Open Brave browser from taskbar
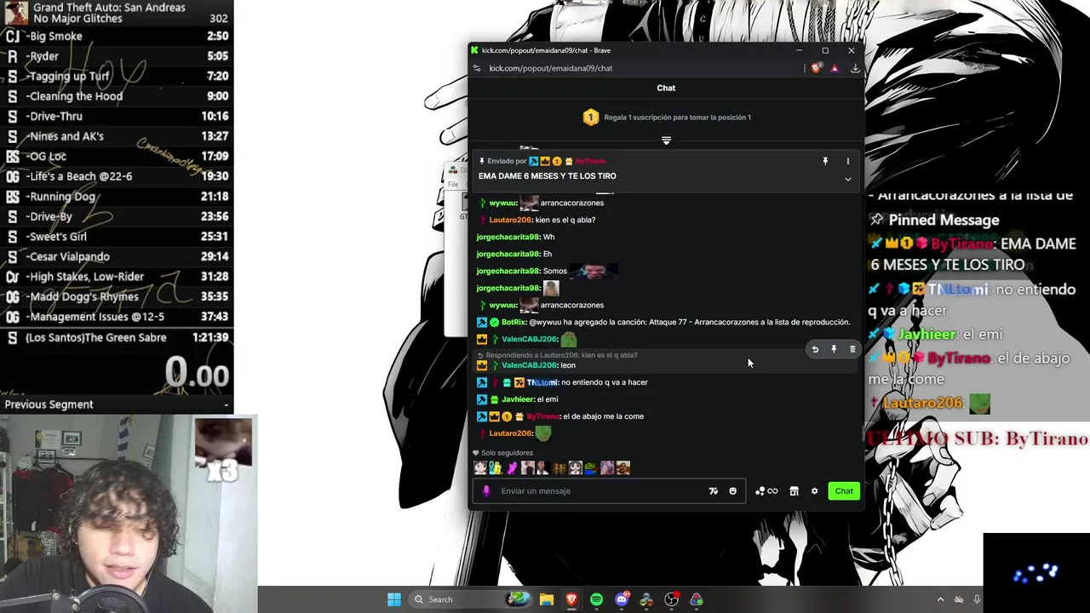 pyautogui.click(x=571, y=599)
